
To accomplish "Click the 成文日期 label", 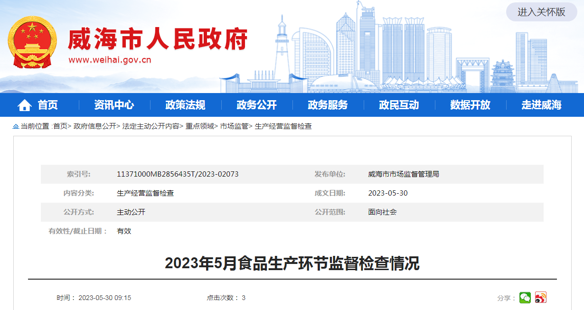I will coord(330,193).
